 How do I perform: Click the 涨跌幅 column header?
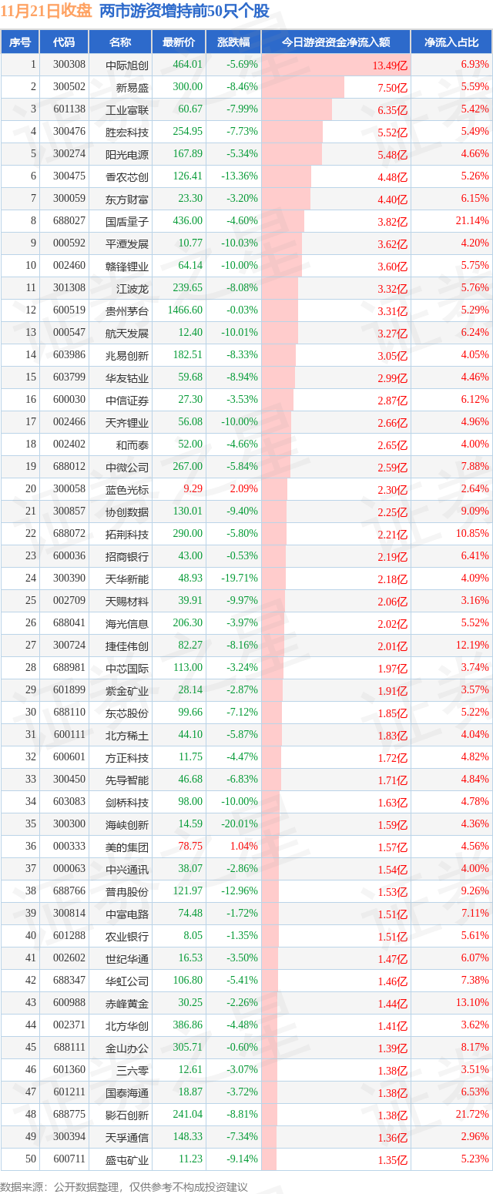pos(233,42)
